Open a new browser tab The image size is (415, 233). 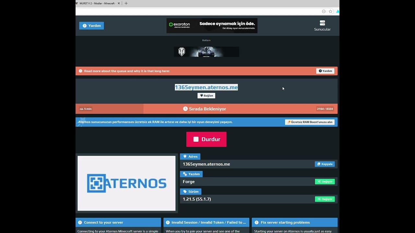click(126, 3)
